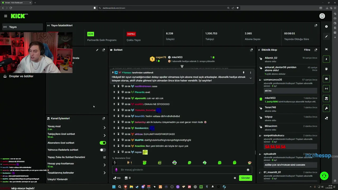
Task: Open username Azaziinn in chat
Action: click(140, 146)
